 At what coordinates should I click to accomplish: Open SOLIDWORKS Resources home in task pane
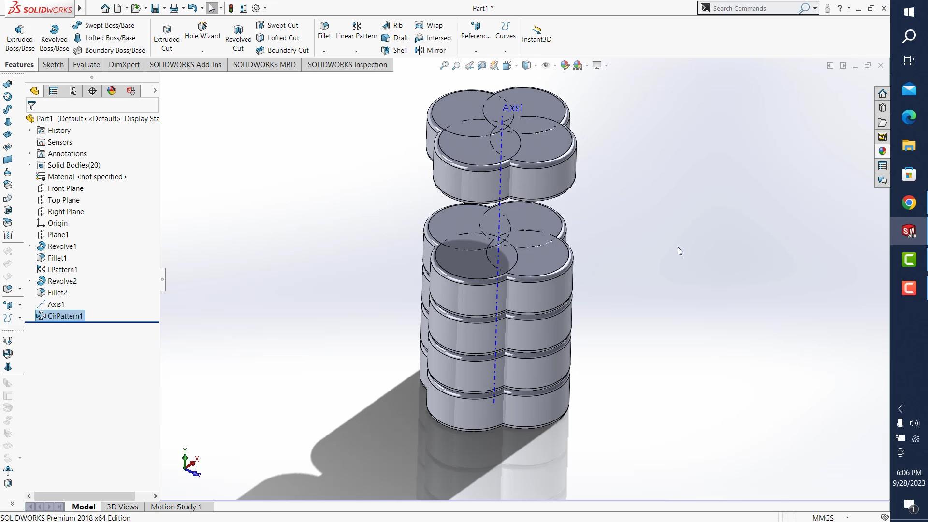pos(883,93)
